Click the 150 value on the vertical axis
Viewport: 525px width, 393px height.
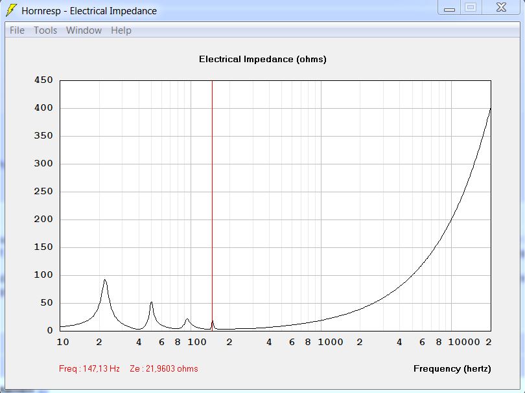43,247
